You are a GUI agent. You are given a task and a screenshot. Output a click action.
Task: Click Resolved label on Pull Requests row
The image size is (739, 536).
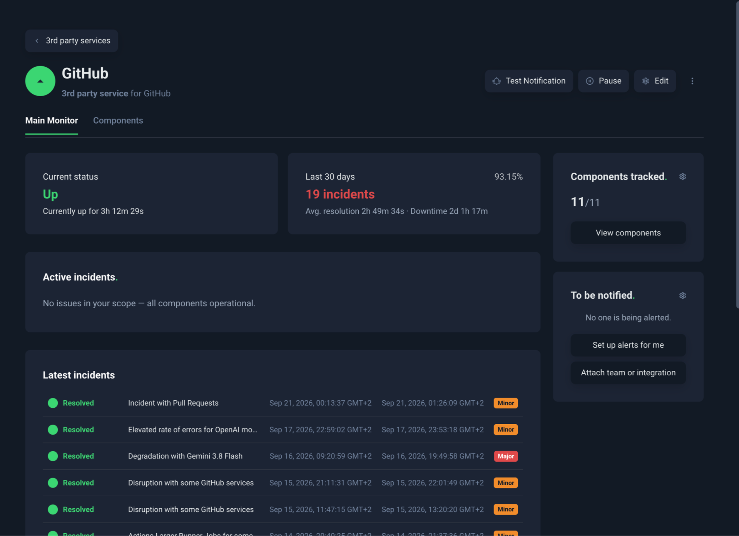(x=78, y=403)
